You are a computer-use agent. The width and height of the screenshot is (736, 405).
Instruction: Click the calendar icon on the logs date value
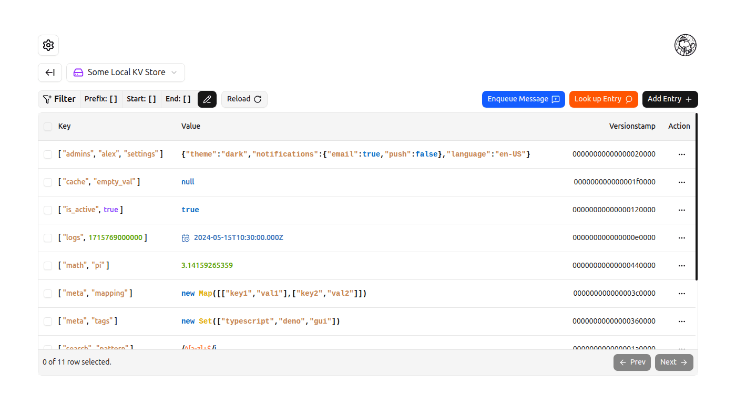point(186,237)
